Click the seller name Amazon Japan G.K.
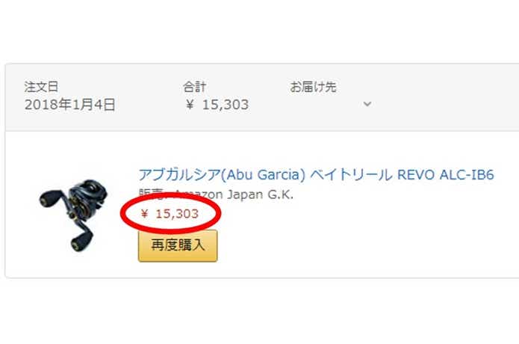 click(x=234, y=194)
